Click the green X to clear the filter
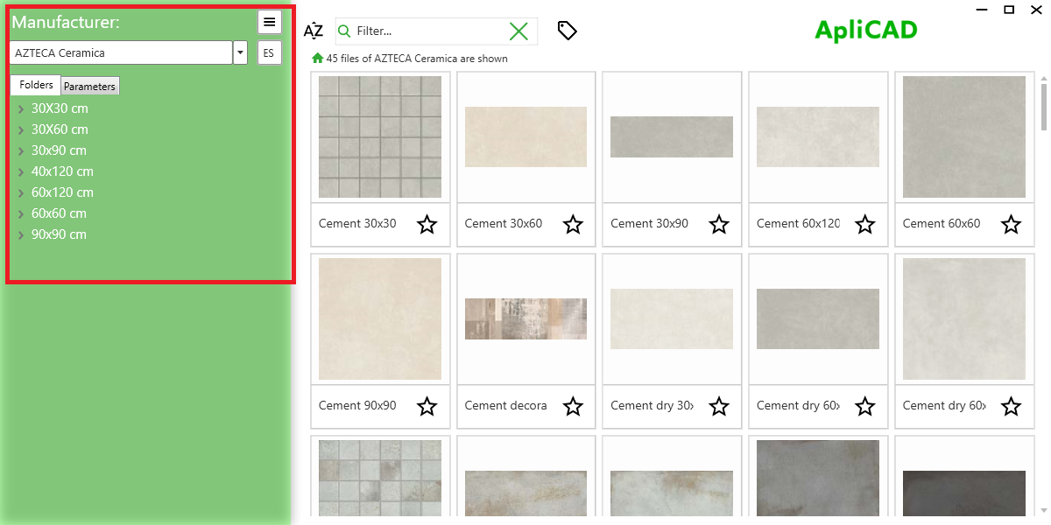Viewport: 1051px width, 525px height. point(518,31)
